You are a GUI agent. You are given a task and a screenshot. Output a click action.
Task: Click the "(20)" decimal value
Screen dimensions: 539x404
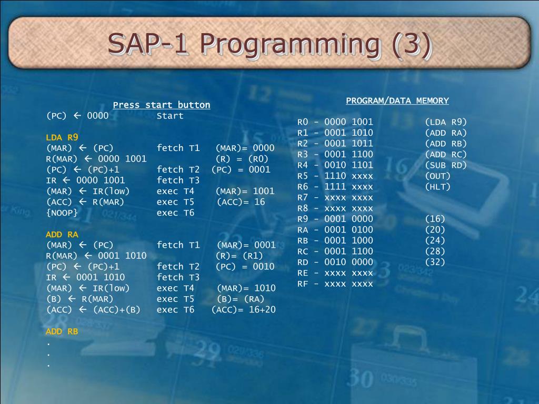(435, 230)
